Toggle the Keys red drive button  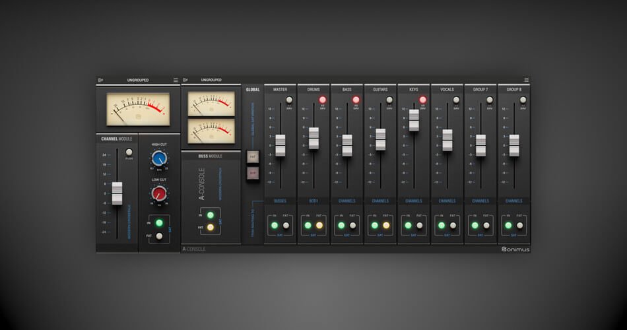422,100
